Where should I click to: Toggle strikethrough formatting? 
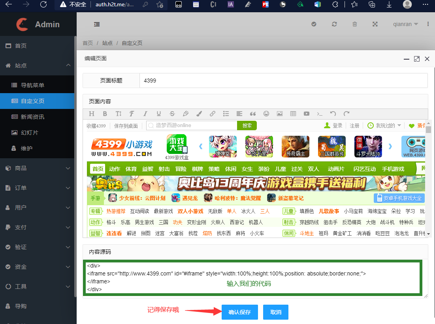click(x=172, y=114)
